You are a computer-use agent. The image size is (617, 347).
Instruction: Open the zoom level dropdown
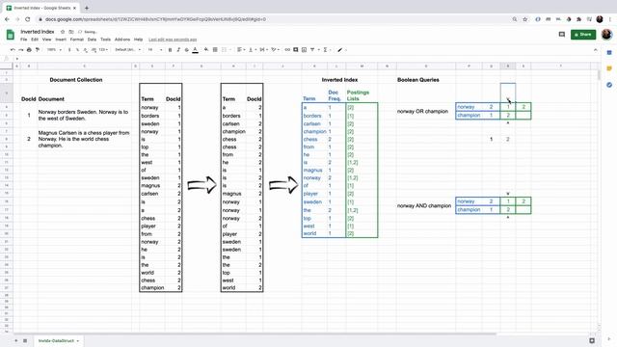click(x=54, y=50)
